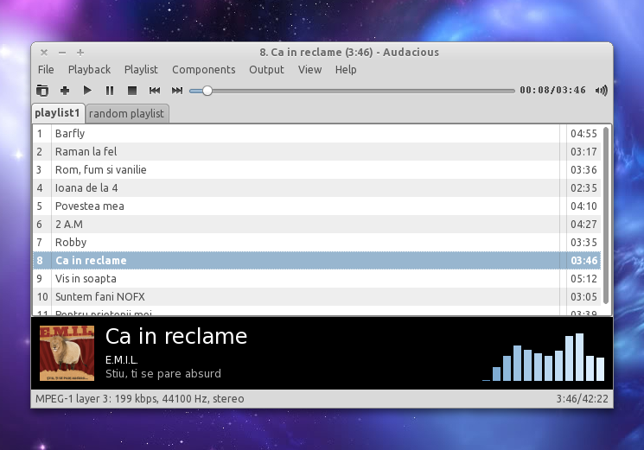Minimize the Audacious window
Viewport: 644px width, 450px height.
(x=62, y=53)
